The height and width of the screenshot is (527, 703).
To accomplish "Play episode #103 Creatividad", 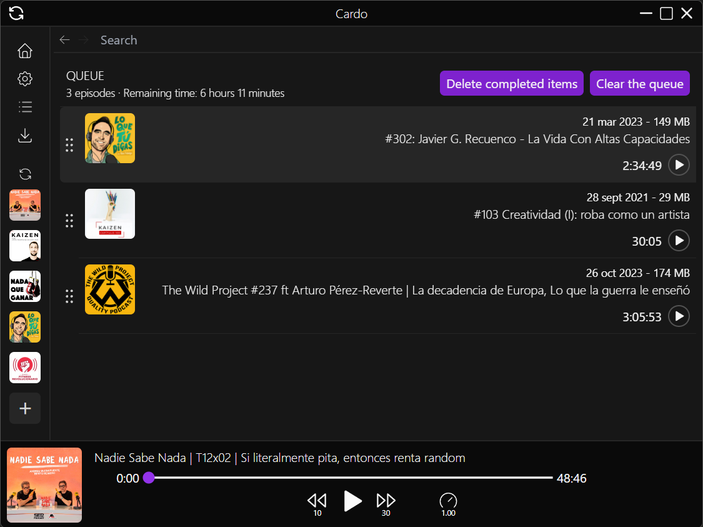I will pyautogui.click(x=679, y=241).
